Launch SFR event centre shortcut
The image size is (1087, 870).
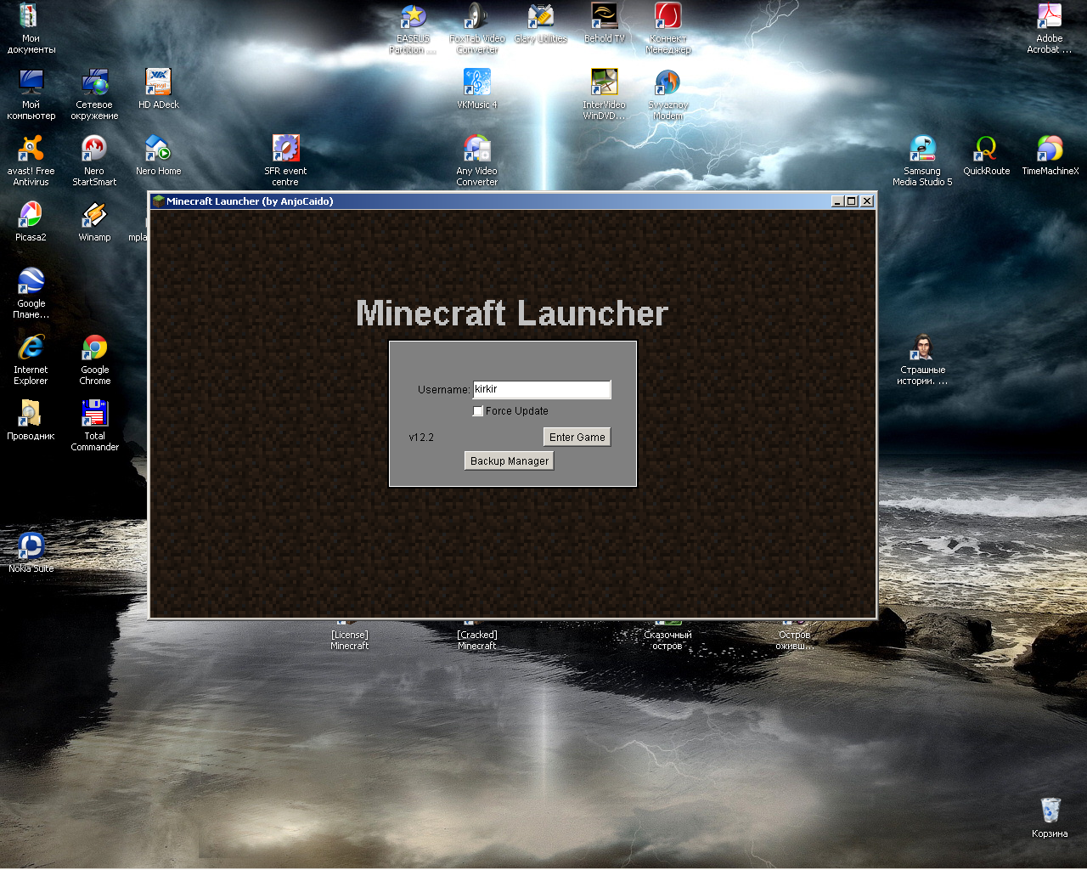click(x=285, y=161)
